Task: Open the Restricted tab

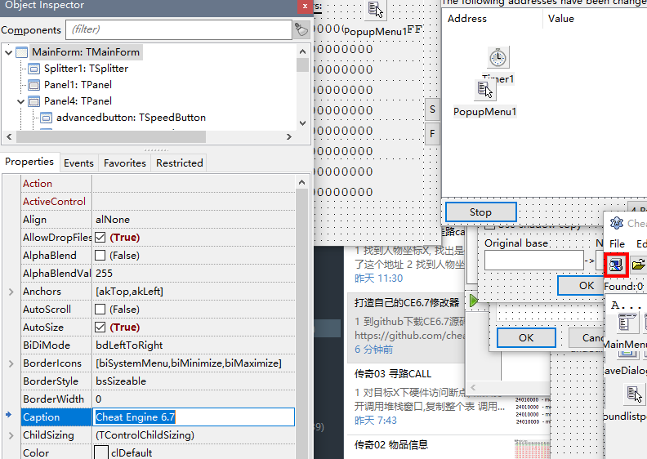Action: 180,163
